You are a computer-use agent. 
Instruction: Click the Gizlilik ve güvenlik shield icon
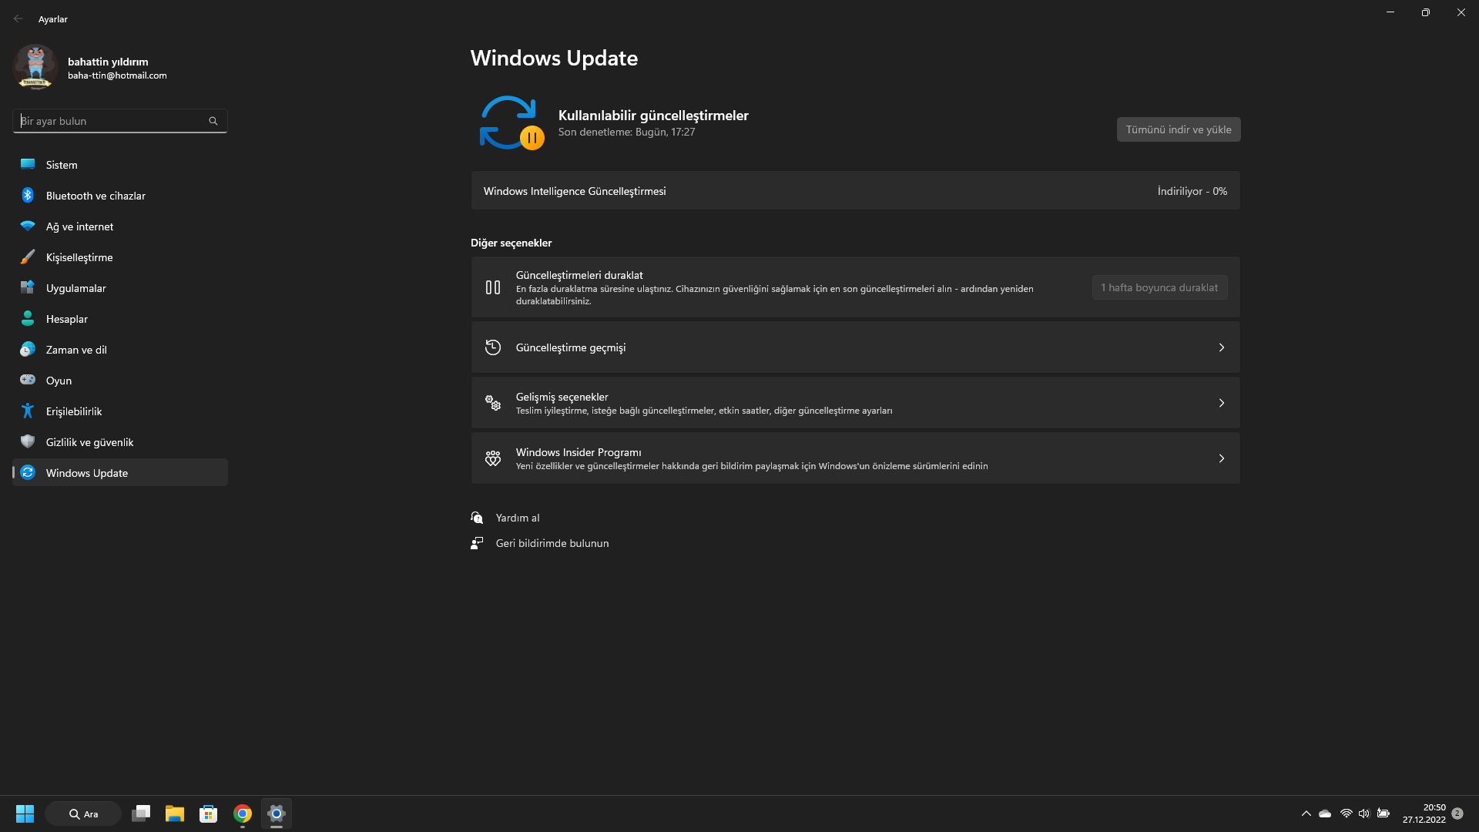pyautogui.click(x=28, y=442)
